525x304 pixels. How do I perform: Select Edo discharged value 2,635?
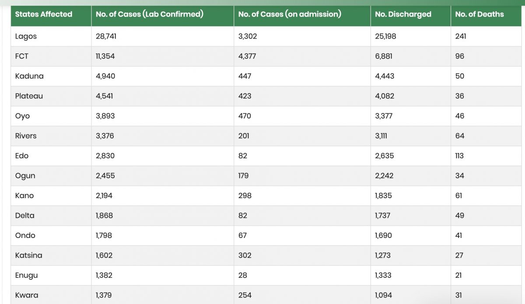click(x=384, y=156)
